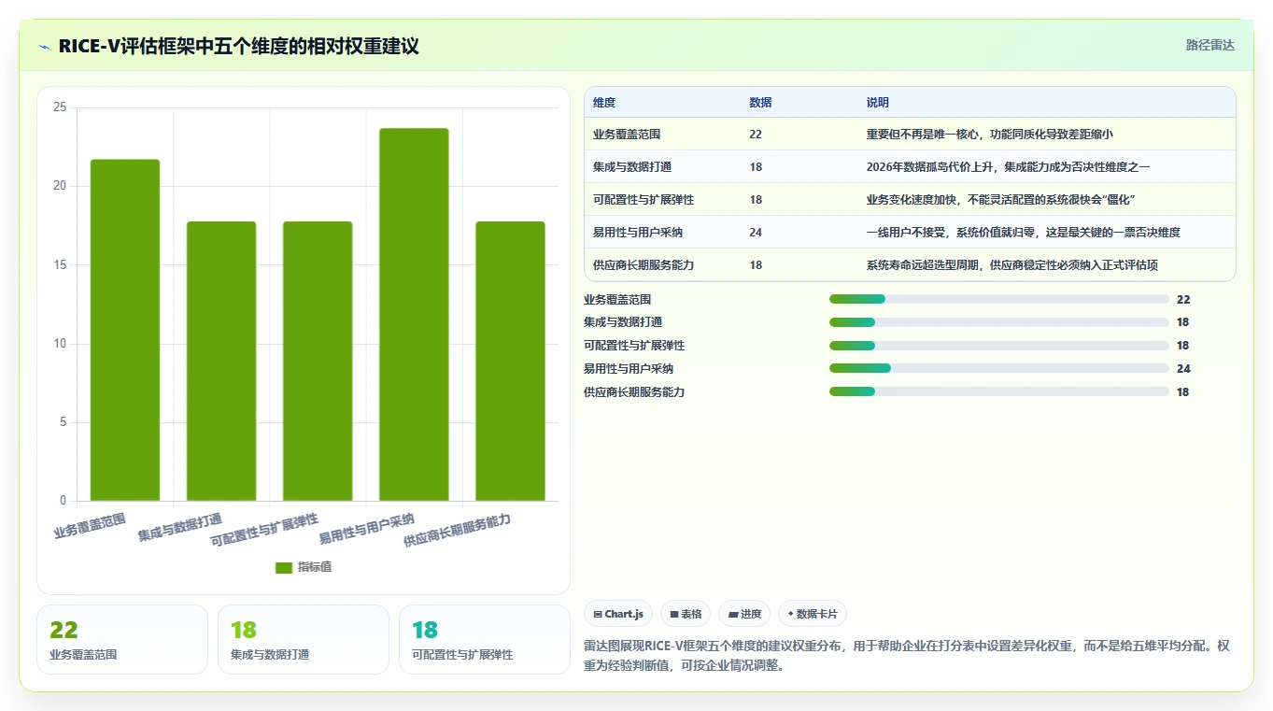
Task: Click the progress label 供应商长期服务能力
Action: (x=634, y=392)
